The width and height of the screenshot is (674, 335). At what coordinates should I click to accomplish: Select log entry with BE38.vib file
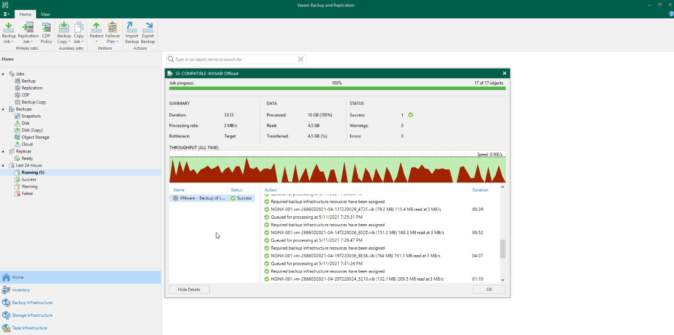[x=380, y=256]
